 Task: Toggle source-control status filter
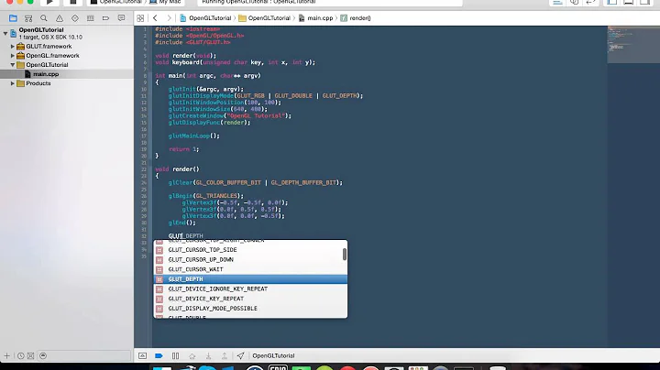(x=31, y=355)
